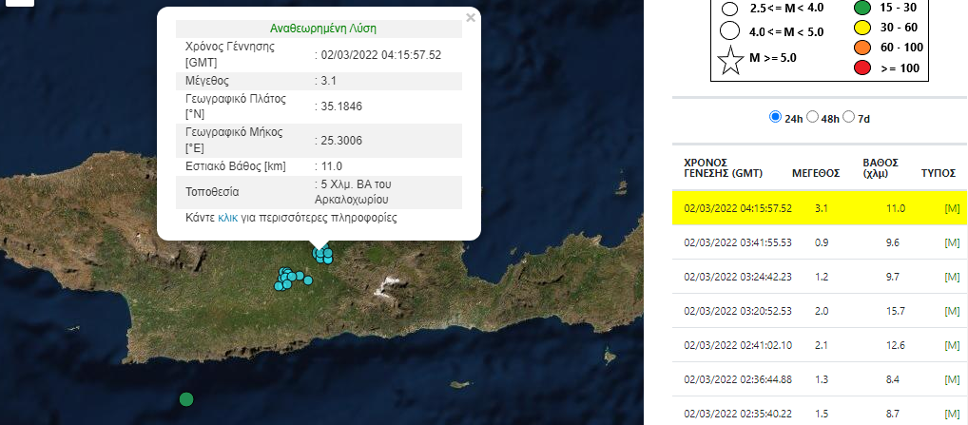
Task: Select the 7d time range radio button
Action: 849,117
